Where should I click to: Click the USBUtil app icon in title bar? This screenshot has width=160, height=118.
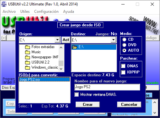tap(4, 4)
